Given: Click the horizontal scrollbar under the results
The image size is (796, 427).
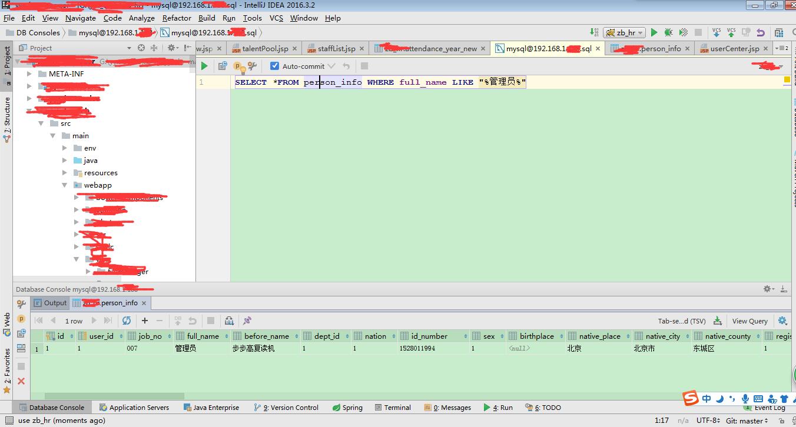Looking at the screenshot, I should [114, 396].
